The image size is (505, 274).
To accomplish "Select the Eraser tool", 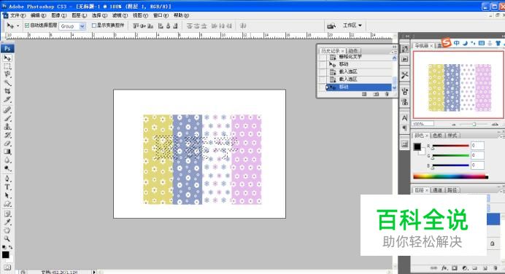I will 7,143.
